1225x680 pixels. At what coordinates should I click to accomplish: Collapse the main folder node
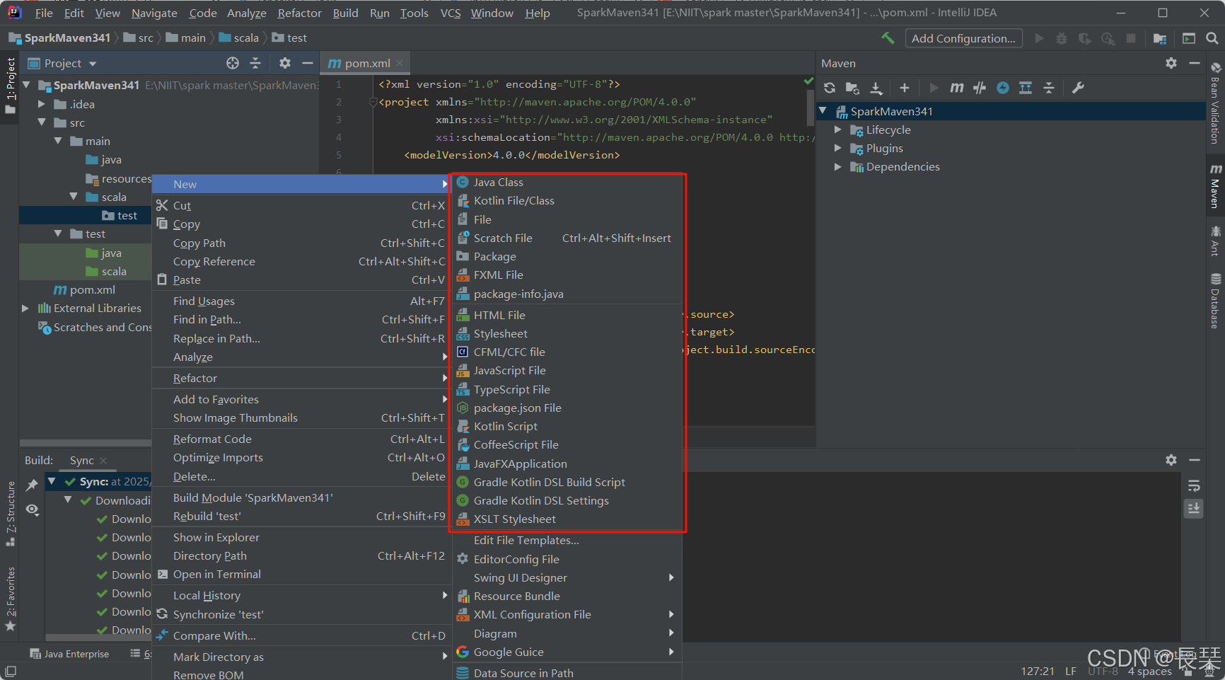pos(58,141)
